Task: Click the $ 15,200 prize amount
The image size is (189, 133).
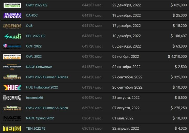Action: pos(180,26)
